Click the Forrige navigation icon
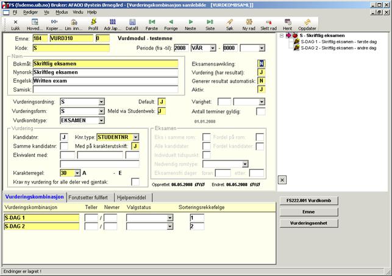This screenshot has height=276, width=392. [x=171, y=24]
